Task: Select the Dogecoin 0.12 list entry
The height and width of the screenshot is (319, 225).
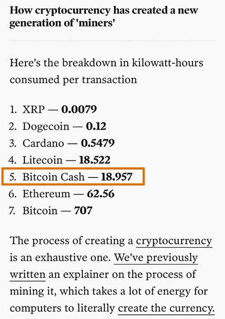Action: point(58,126)
